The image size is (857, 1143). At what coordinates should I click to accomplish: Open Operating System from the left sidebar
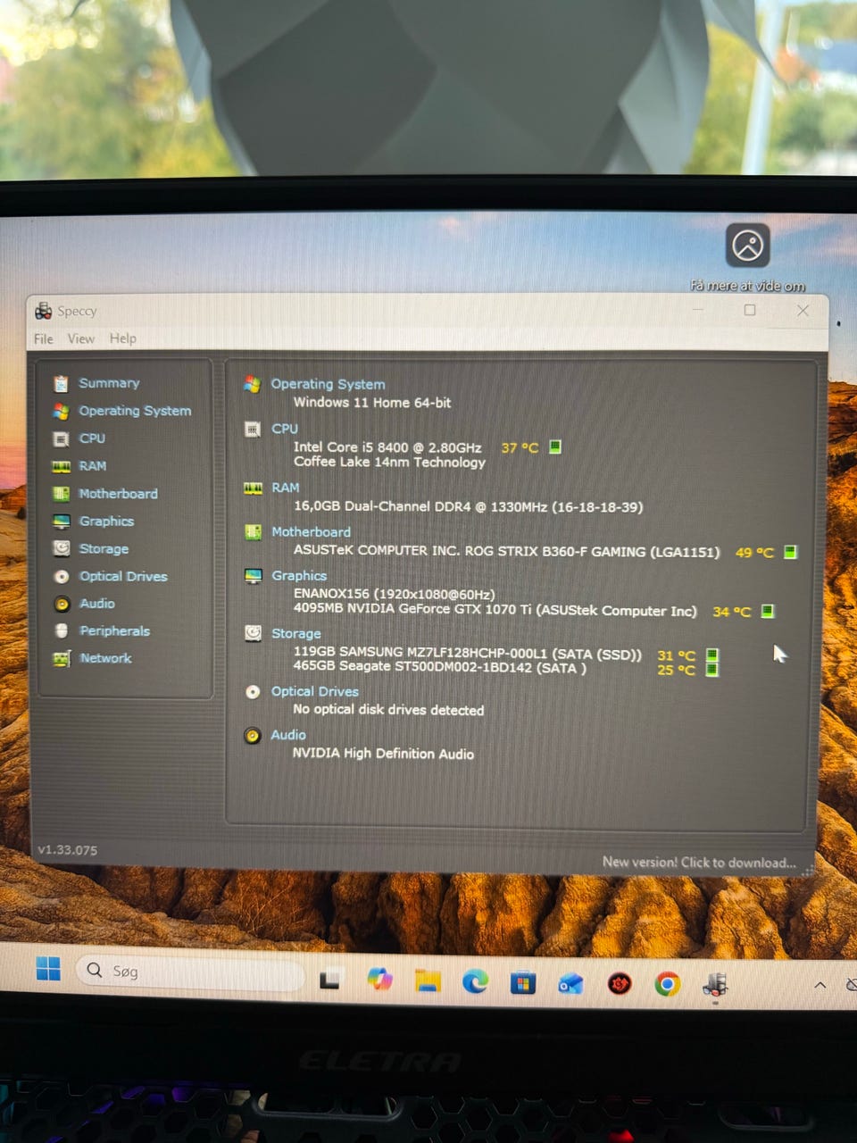click(135, 411)
